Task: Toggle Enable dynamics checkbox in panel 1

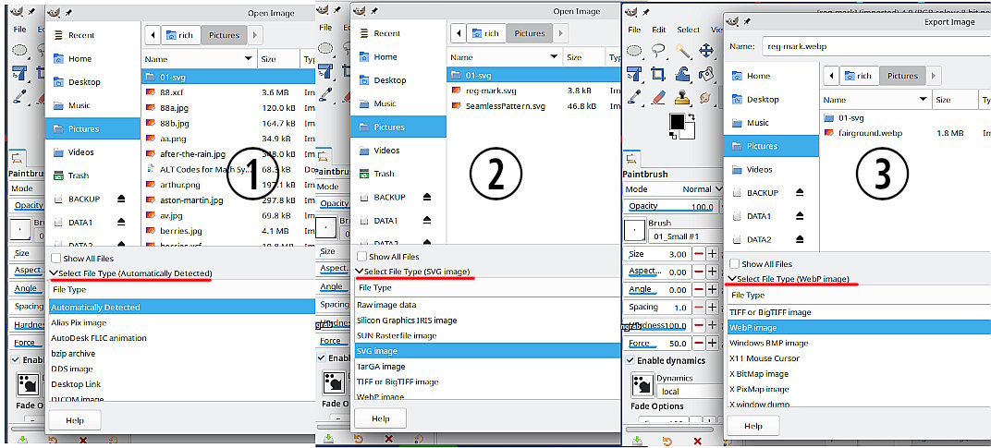Action: click(15, 359)
